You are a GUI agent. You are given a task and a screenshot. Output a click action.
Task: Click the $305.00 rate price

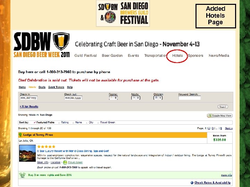pos(219,140)
